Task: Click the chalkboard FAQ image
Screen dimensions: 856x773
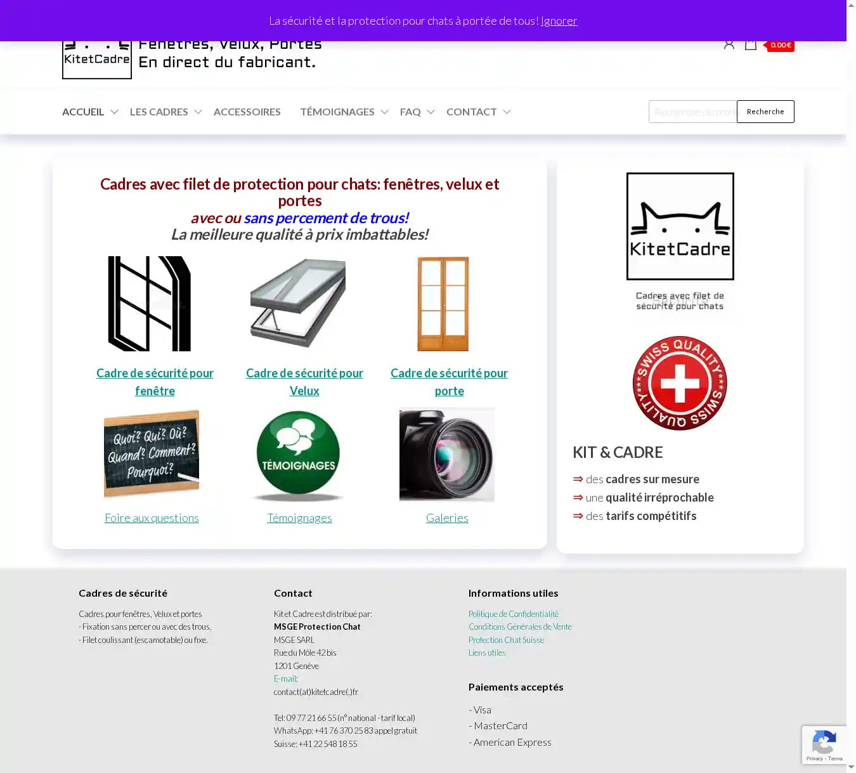Action: (152, 453)
